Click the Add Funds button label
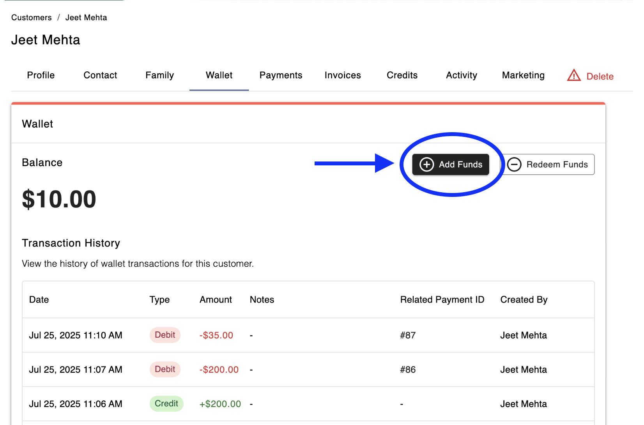644x425 pixels. pyautogui.click(x=461, y=165)
